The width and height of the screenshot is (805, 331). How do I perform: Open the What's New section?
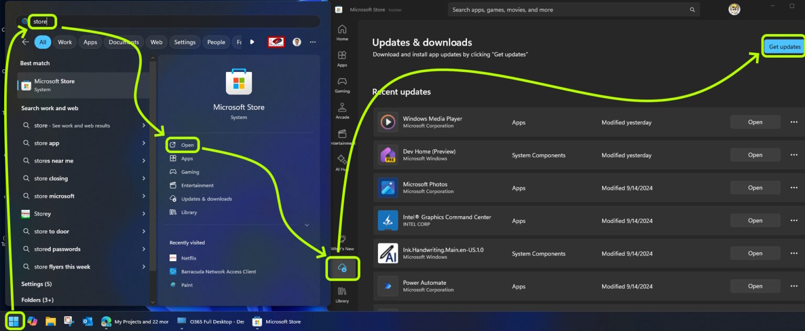(x=342, y=242)
